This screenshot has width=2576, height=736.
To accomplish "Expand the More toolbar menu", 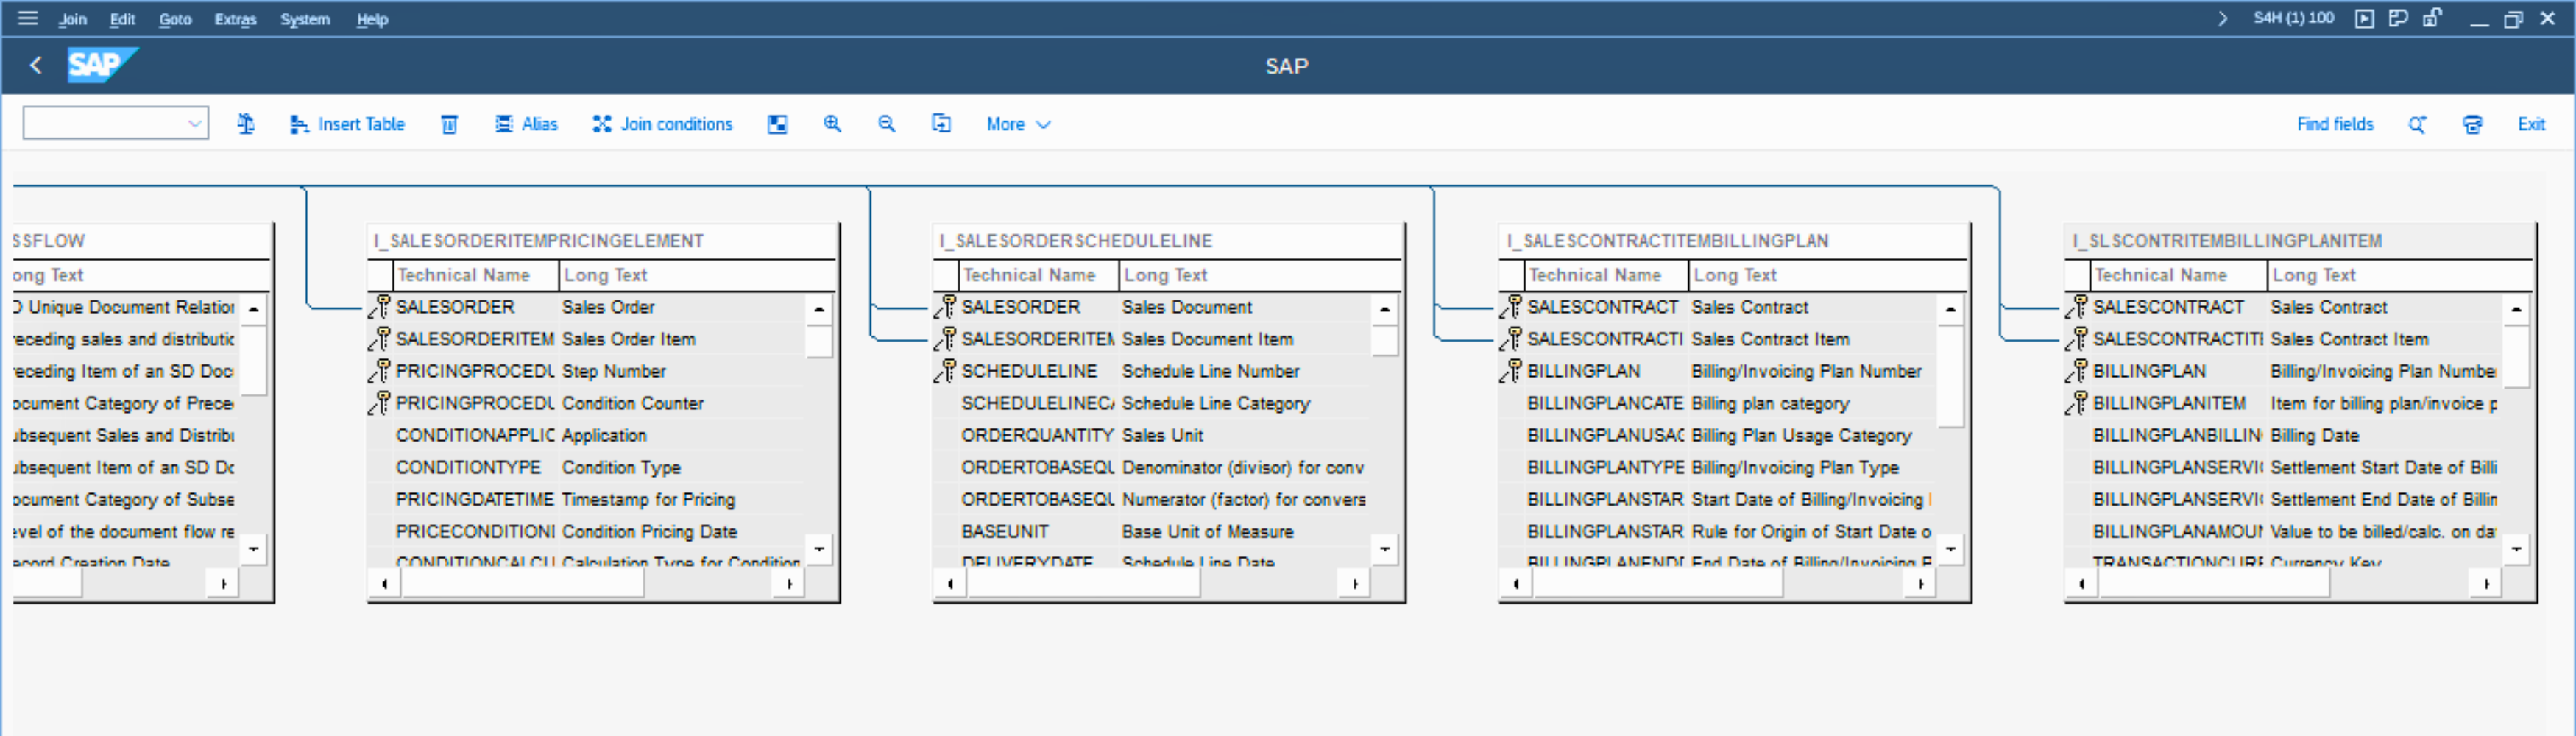I will click(1017, 124).
